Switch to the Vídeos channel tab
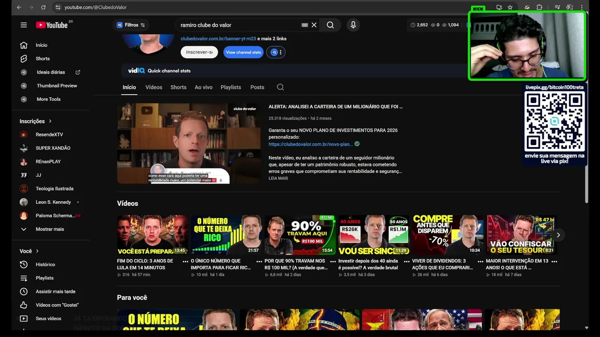 154,87
